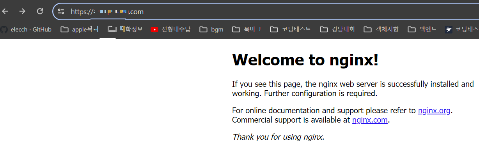Click the folder icon beside 코딩테스트
Image resolution: width=479 pixels, height=158 pixels.
point(274,29)
